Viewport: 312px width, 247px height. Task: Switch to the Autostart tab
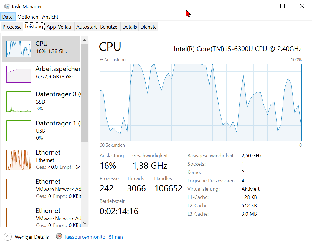click(87, 27)
